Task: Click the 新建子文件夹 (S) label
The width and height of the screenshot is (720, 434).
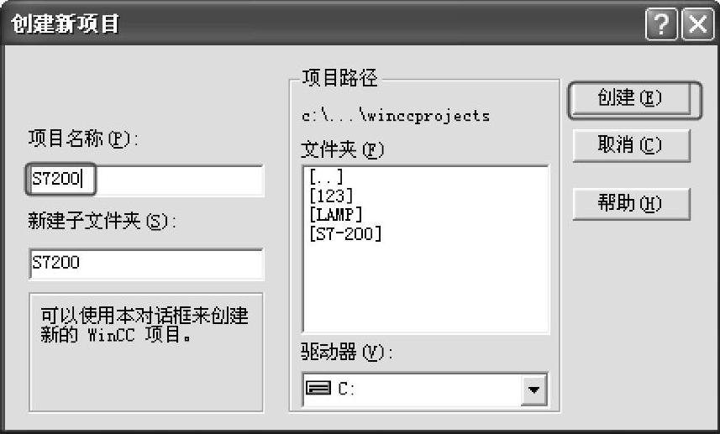Action: [x=100, y=222]
